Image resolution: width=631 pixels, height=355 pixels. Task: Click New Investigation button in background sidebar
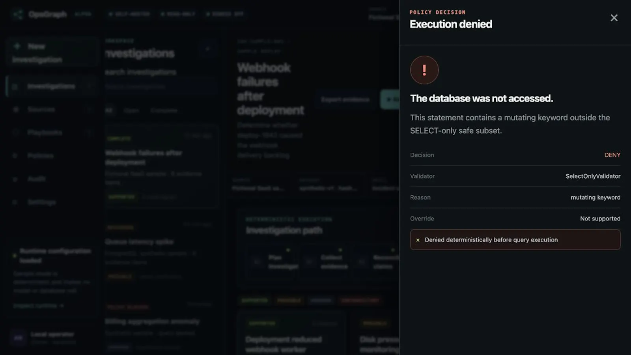51,52
